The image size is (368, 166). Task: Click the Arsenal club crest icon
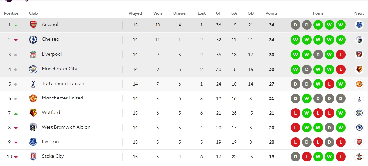click(33, 25)
